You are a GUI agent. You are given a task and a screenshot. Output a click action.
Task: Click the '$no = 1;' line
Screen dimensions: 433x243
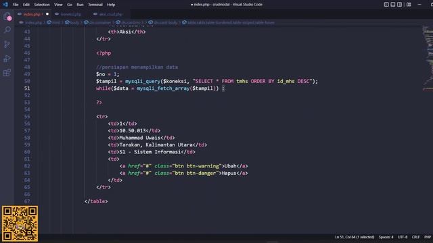tap(108, 74)
